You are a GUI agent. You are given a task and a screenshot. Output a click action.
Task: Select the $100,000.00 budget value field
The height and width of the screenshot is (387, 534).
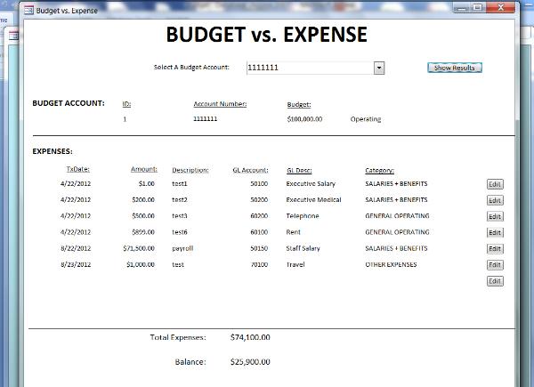305,118
